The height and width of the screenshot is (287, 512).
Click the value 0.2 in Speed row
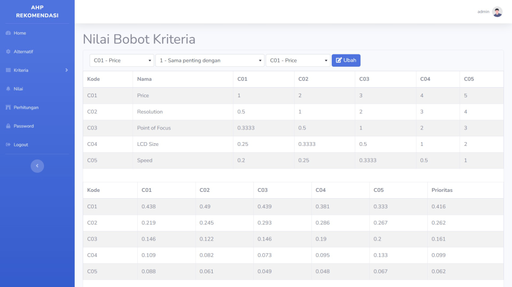click(241, 160)
